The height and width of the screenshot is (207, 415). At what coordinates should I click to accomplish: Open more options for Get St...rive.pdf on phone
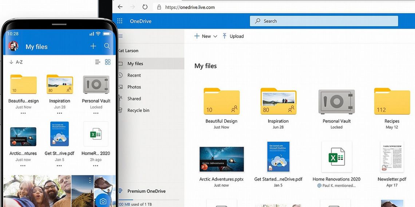pyautogui.click(x=59, y=166)
